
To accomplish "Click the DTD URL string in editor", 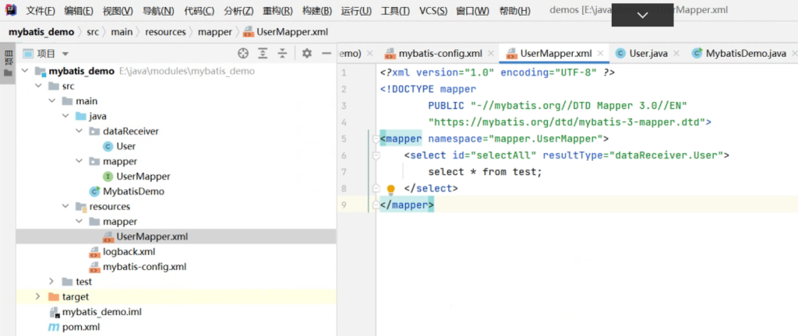I will coord(566,122).
